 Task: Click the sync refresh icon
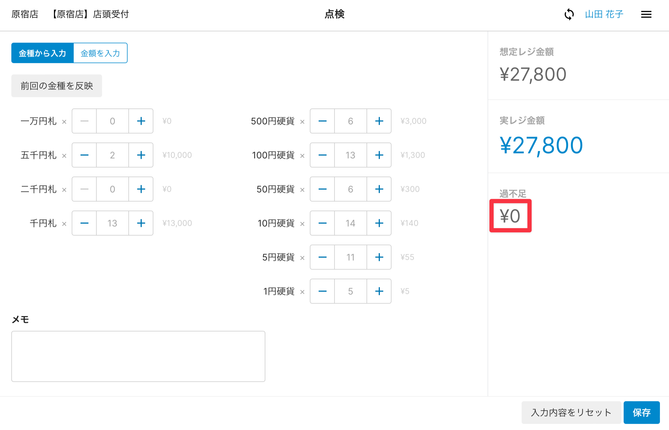(x=569, y=14)
